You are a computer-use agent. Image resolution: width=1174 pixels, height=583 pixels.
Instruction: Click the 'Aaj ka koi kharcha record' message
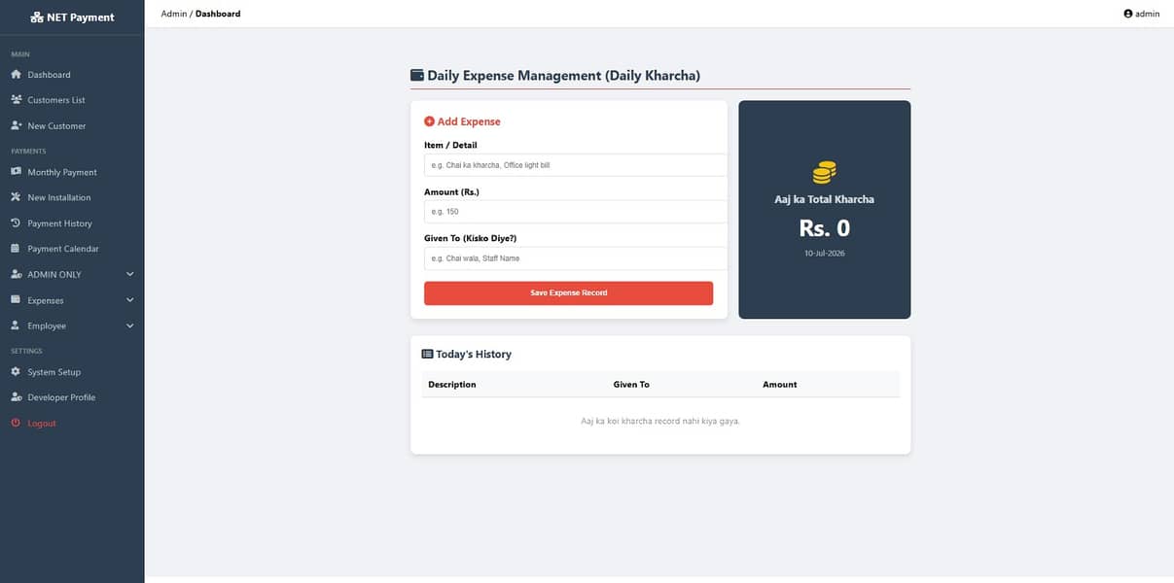tap(660, 422)
